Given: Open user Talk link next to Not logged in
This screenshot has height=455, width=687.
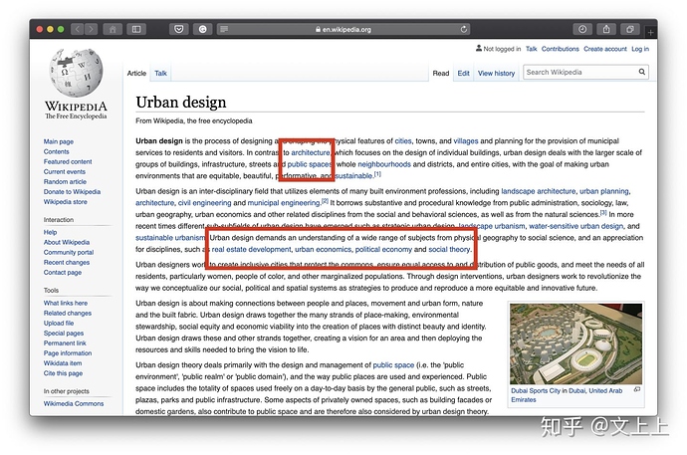Looking at the screenshot, I should (x=531, y=49).
